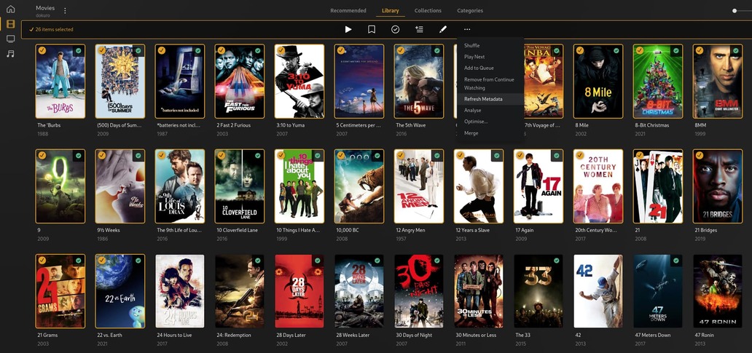Uncheck the 3:10 to Yuma selection

tap(281, 50)
